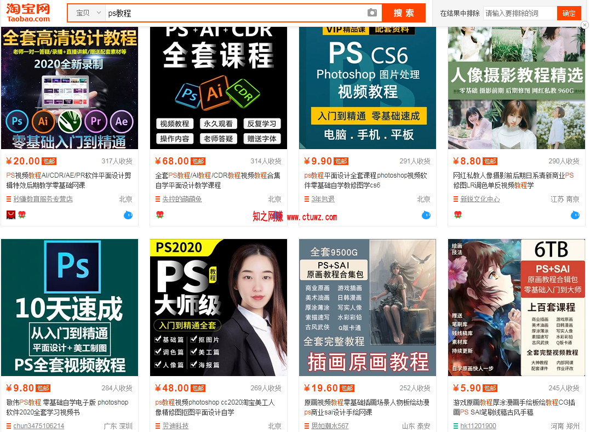590x432 pixels.
Task: Click 包邮 badge next to ¥9.90
Action: tap(341, 161)
